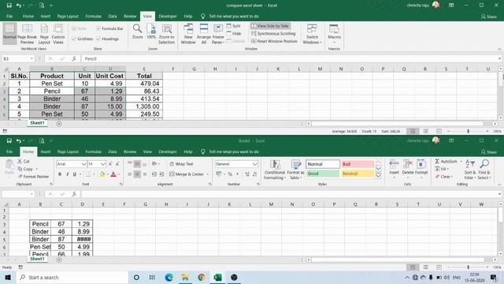Select Sheet1 tab in bottom window

(x=37, y=259)
